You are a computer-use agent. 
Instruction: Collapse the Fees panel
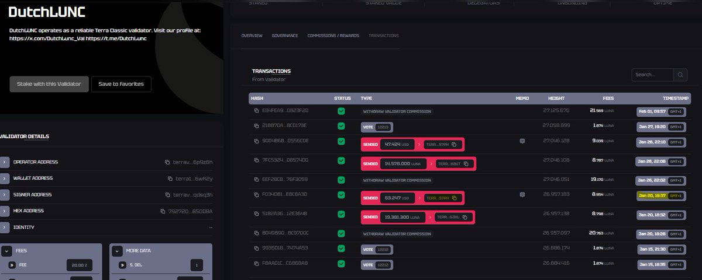(x=6, y=251)
